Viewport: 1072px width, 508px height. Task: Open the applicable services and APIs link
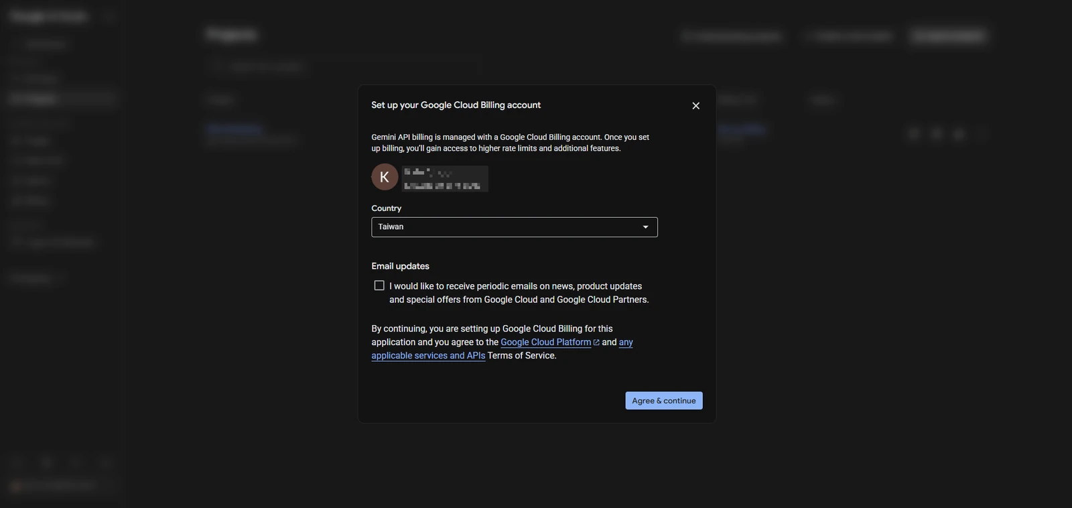click(428, 356)
